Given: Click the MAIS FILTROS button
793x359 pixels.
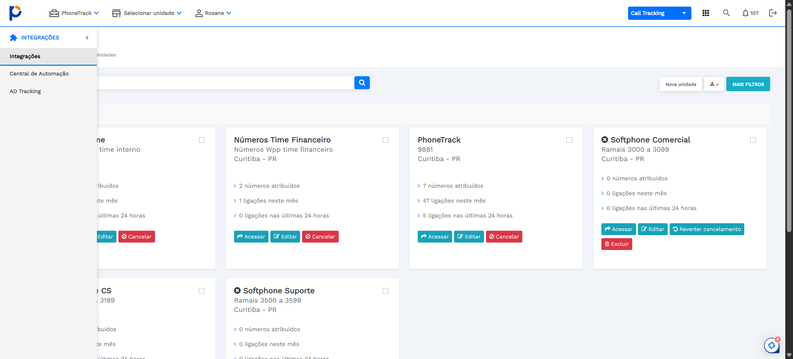Looking at the screenshot, I should pos(748,84).
